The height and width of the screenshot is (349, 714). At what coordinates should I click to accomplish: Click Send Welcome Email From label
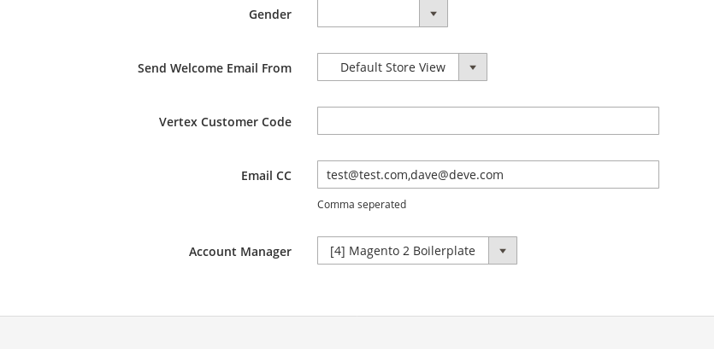[215, 68]
